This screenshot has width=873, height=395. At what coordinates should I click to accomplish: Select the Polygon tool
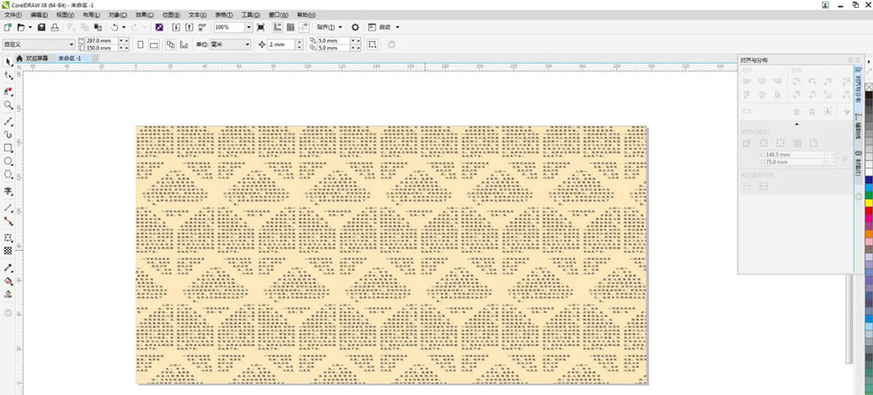tap(8, 174)
